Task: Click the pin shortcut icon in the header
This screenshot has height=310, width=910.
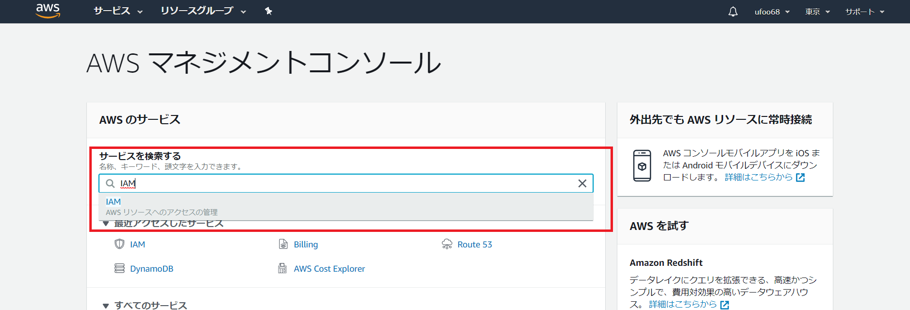Action: coord(268,11)
